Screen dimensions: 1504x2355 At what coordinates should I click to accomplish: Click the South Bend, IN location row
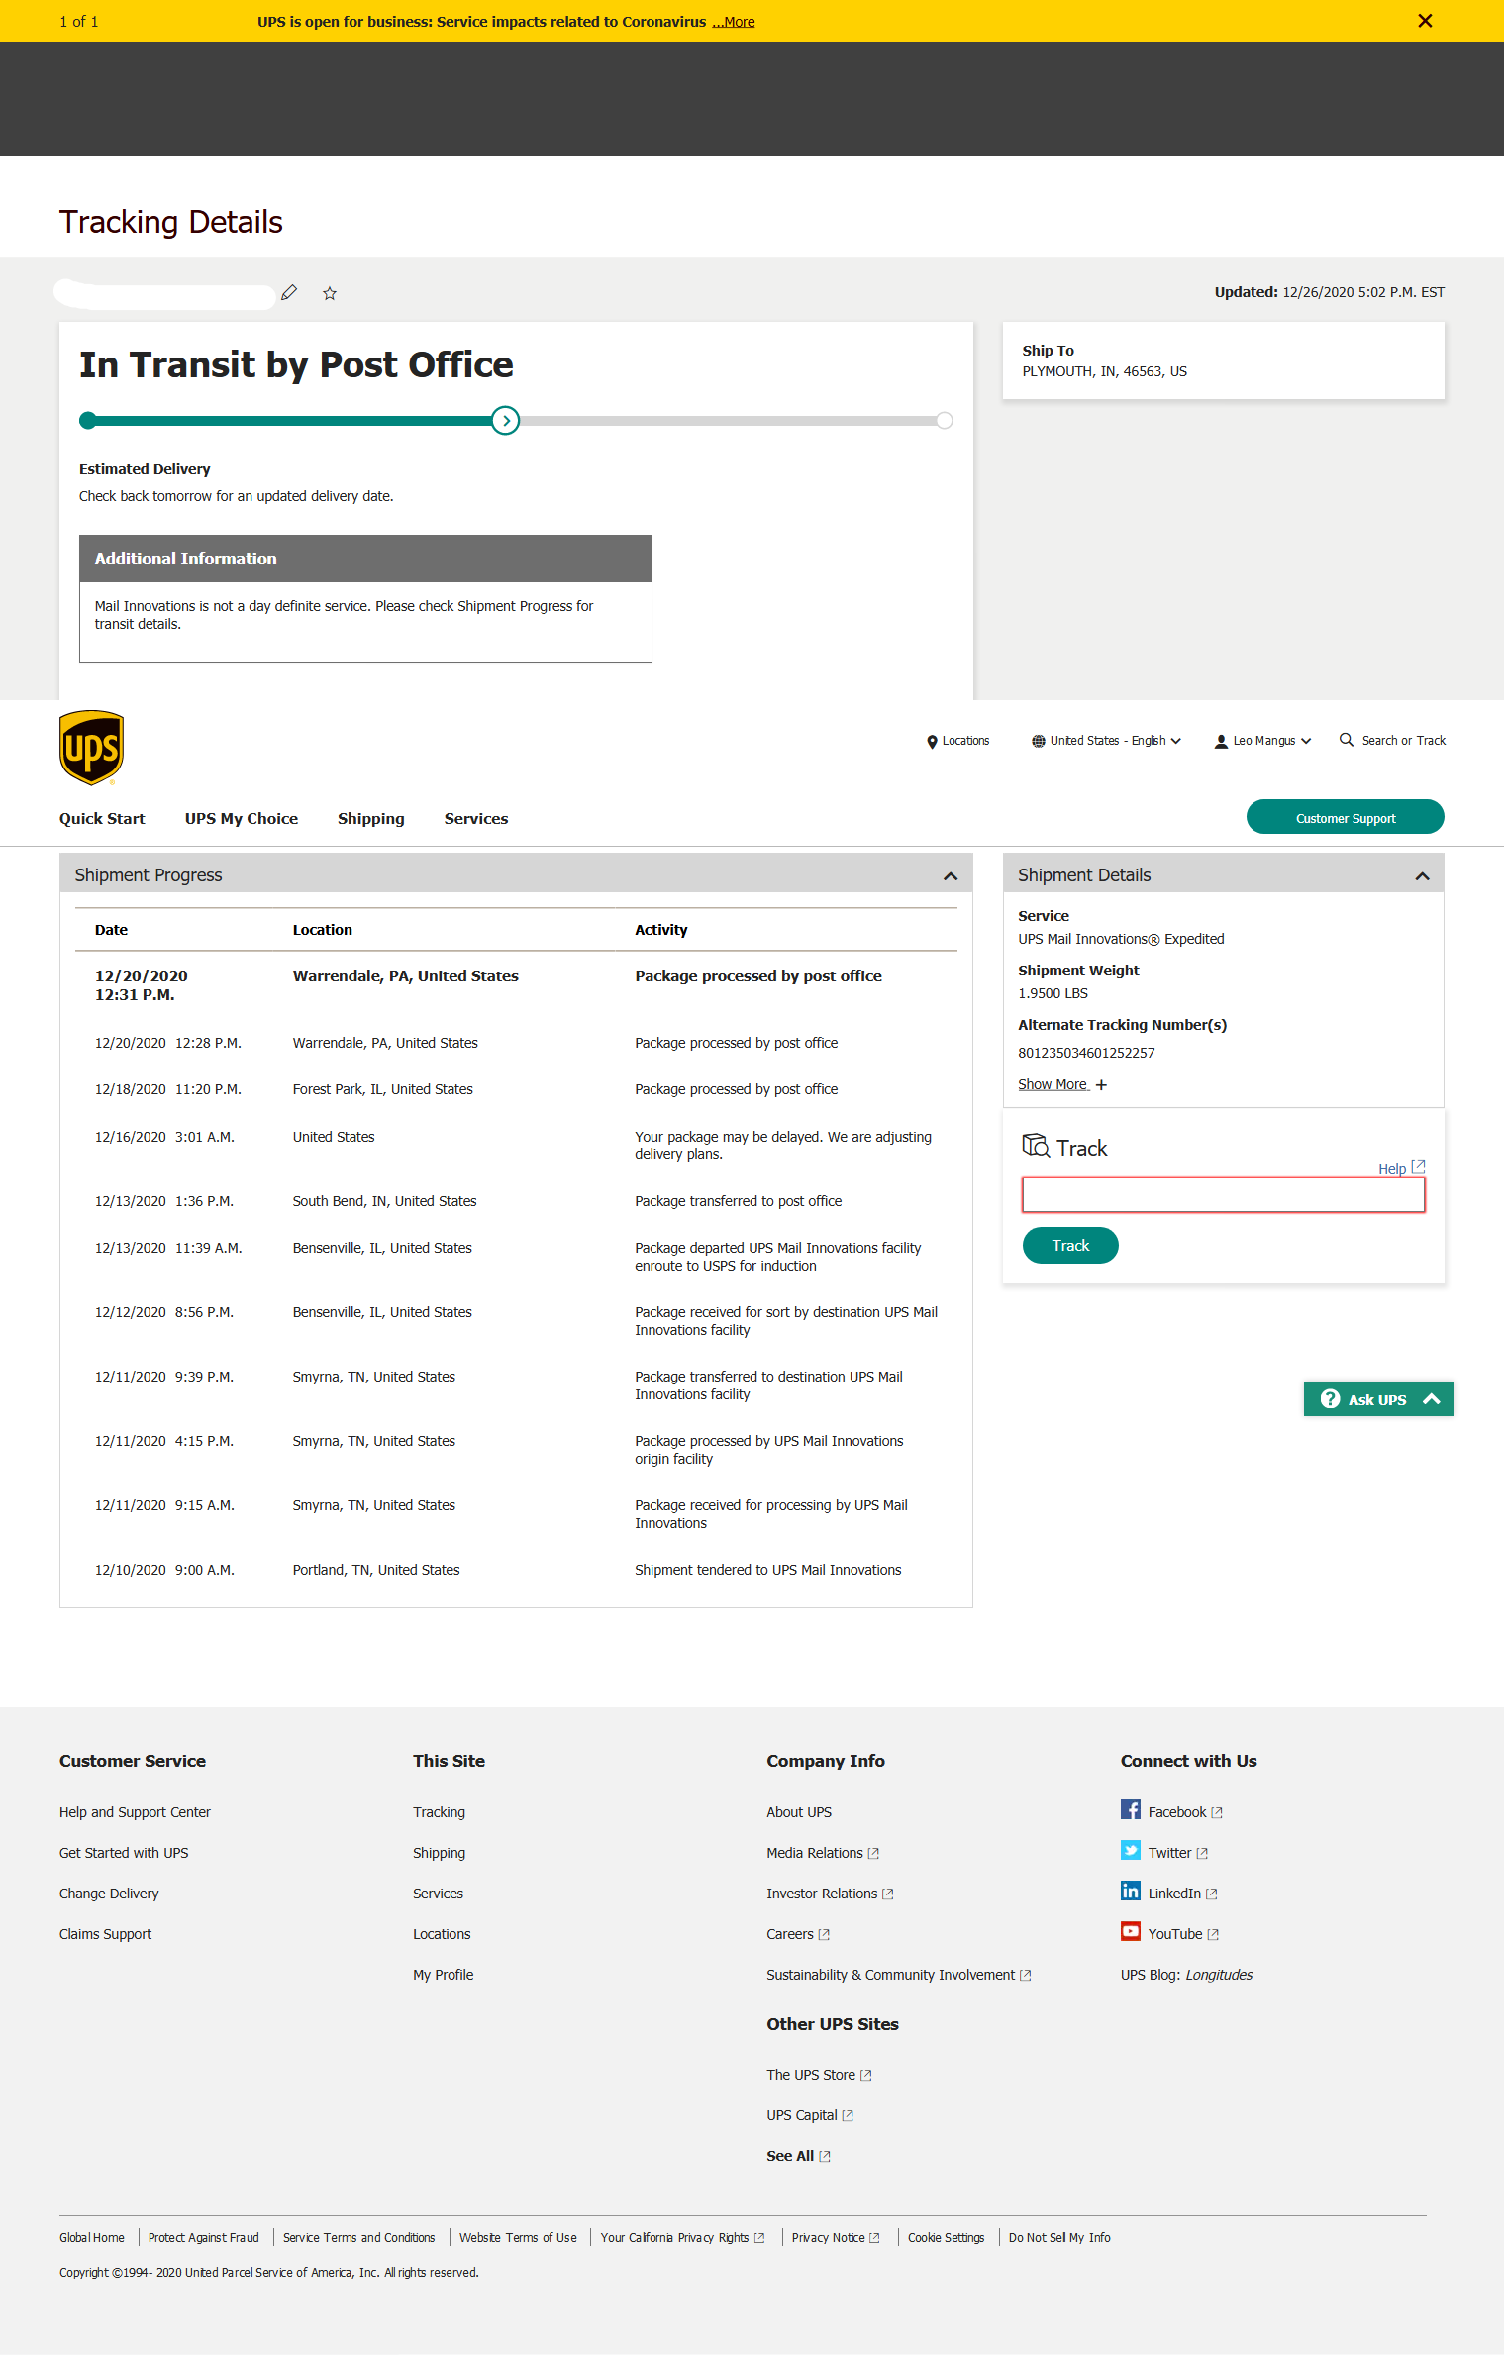[x=384, y=1201]
